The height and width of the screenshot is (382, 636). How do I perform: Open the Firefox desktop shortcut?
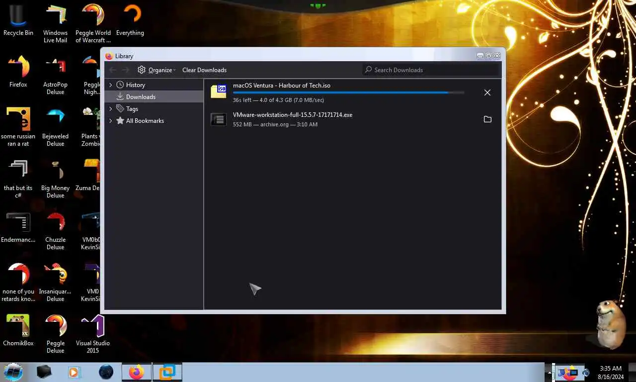point(18,72)
